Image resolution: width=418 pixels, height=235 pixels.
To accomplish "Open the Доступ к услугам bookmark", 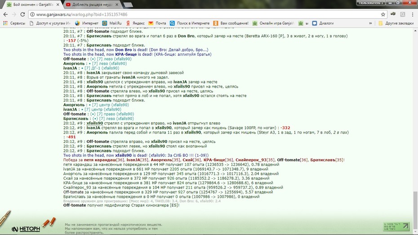I will [x=50, y=23].
